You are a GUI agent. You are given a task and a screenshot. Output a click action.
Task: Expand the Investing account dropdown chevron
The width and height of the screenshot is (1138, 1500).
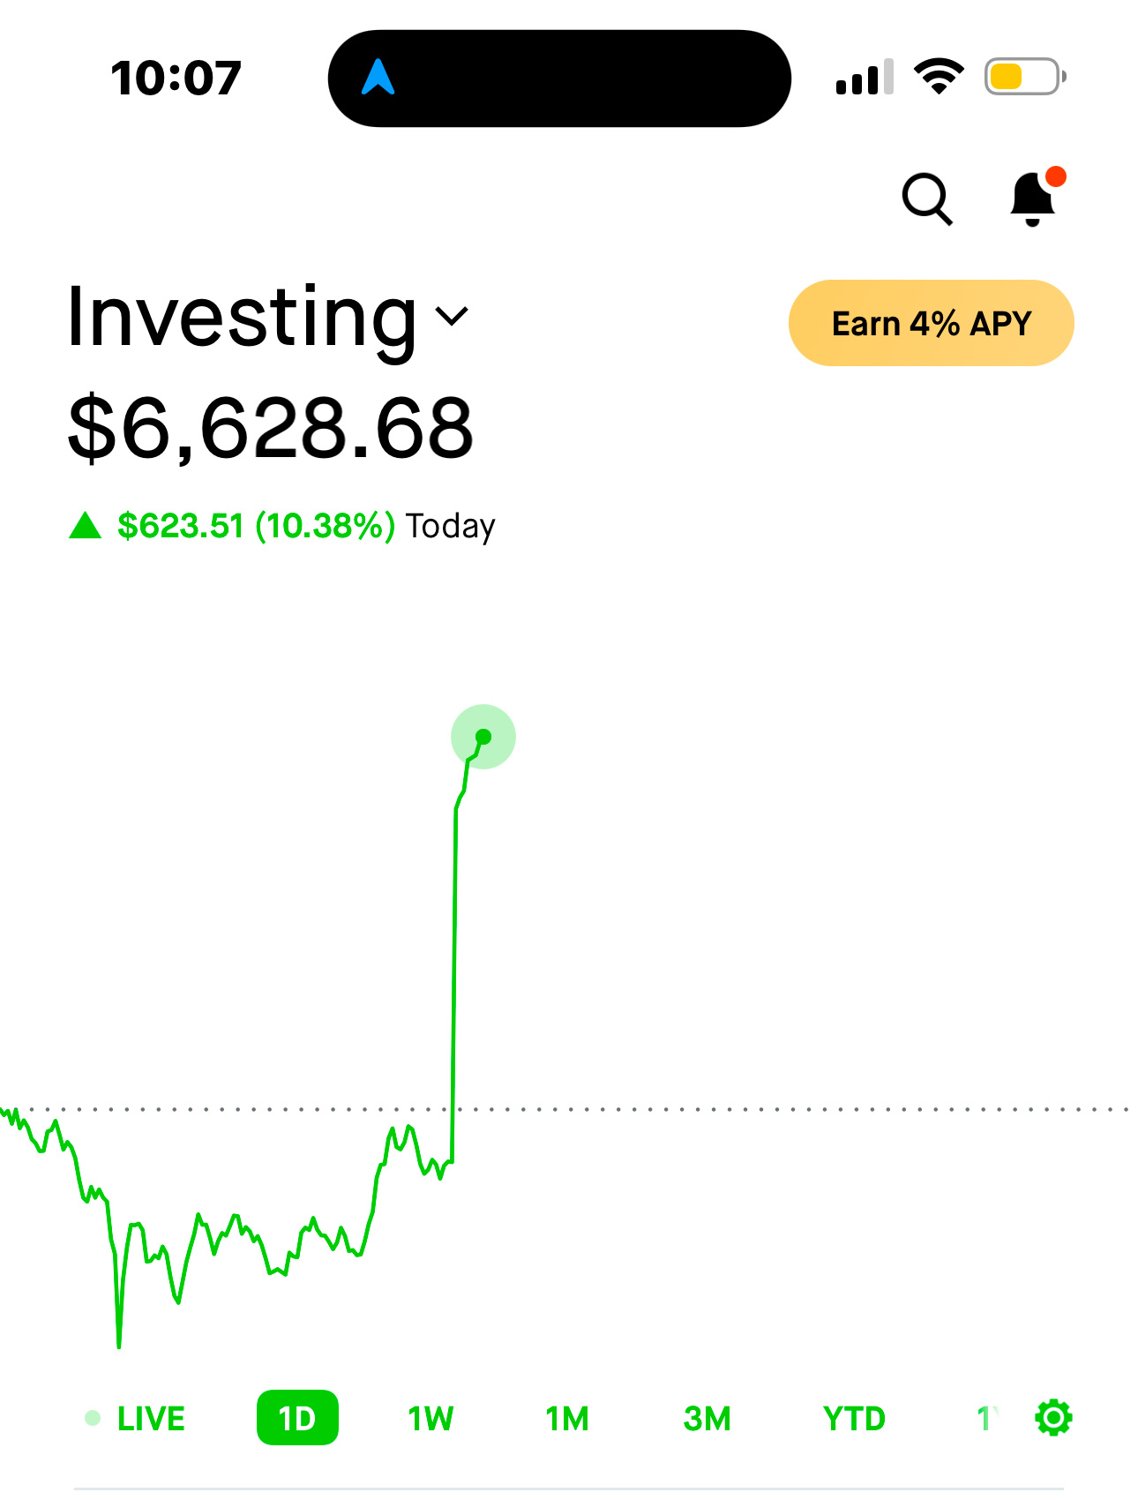(x=453, y=316)
